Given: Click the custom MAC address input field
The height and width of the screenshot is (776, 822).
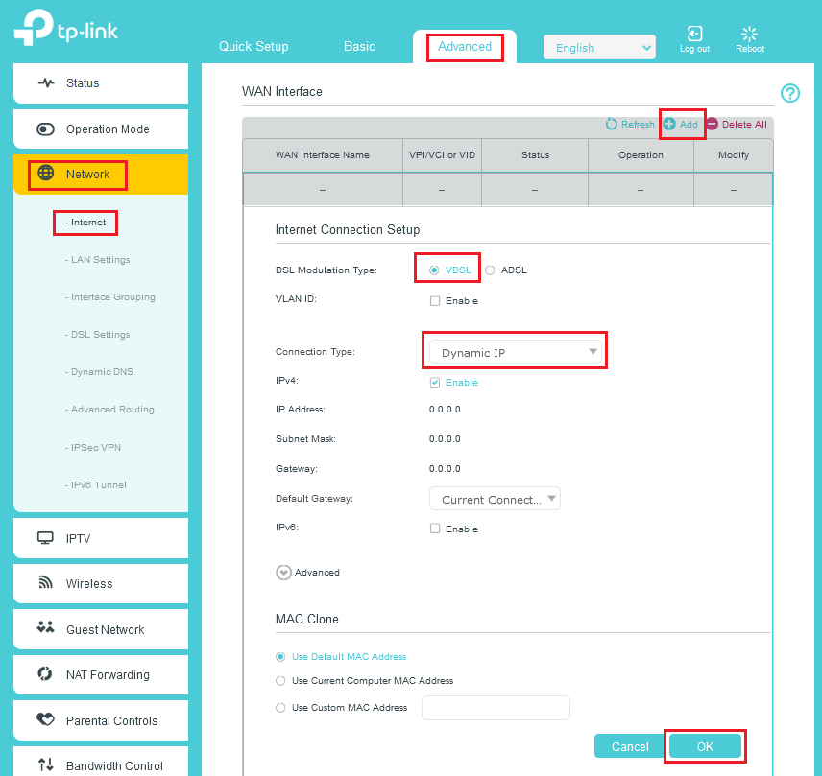Looking at the screenshot, I should [x=496, y=708].
